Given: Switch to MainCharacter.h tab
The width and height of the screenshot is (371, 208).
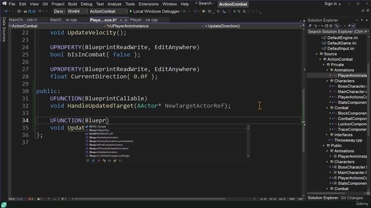Looking at the screenshot, I should tap(23, 20).
